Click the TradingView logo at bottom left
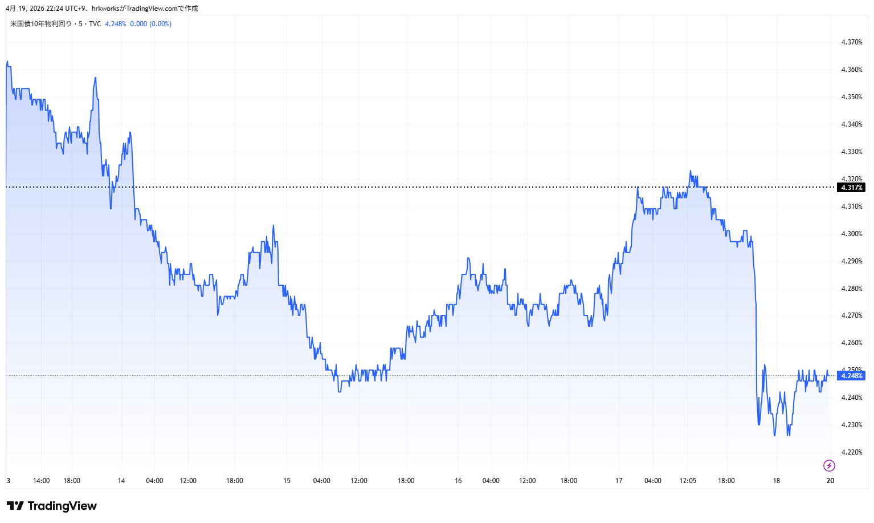The image size is (874, 523). [52, 506]
